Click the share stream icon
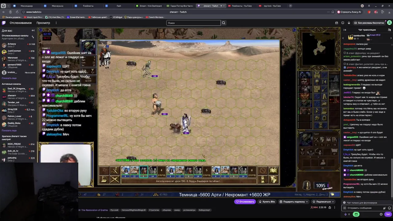The image size is (393, 221). 330,207
